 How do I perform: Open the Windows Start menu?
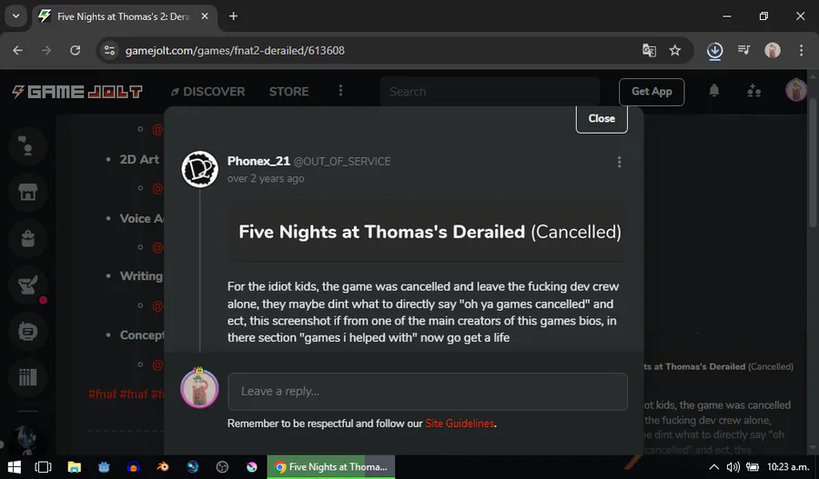[x=14, y=467]
